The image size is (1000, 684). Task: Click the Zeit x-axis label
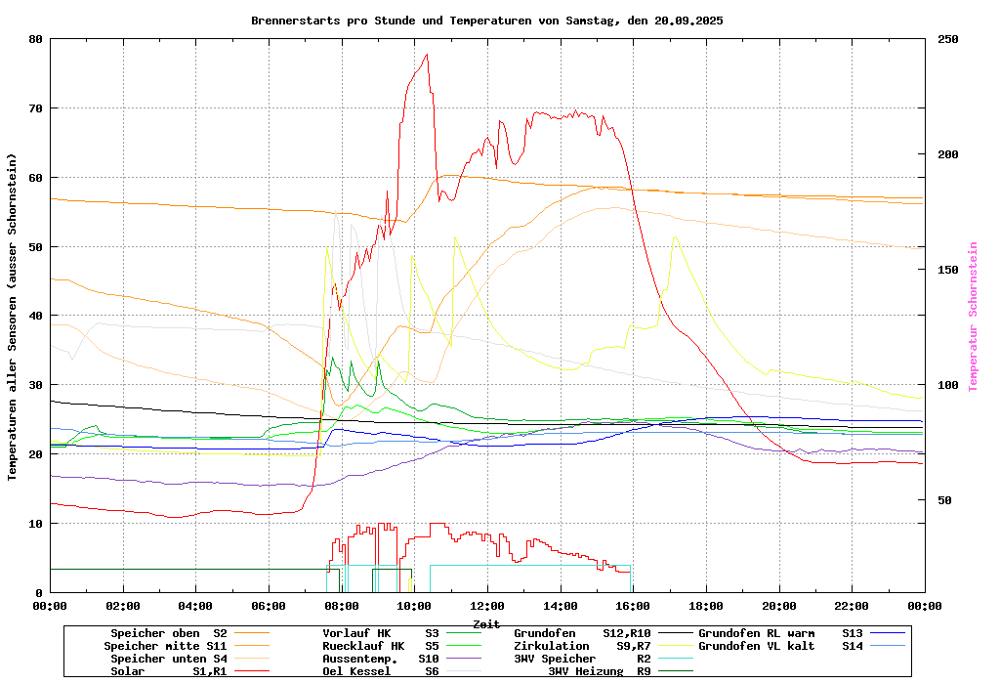[486, 623]
